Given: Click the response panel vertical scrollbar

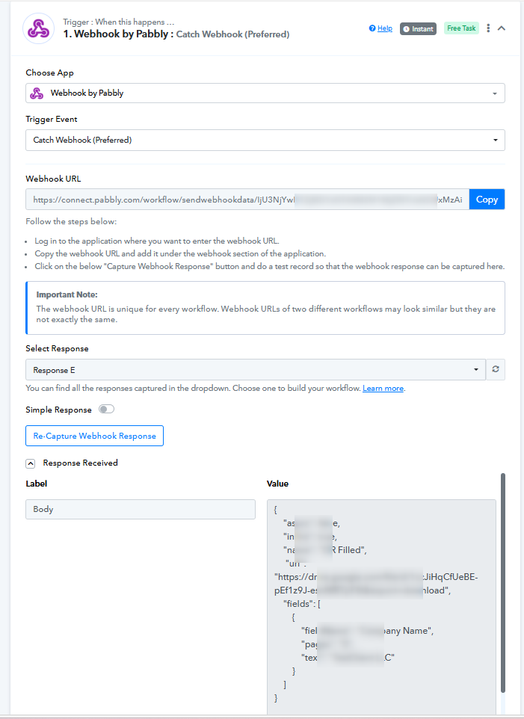Looking at the screenshot, I should [x=503, y=582].
